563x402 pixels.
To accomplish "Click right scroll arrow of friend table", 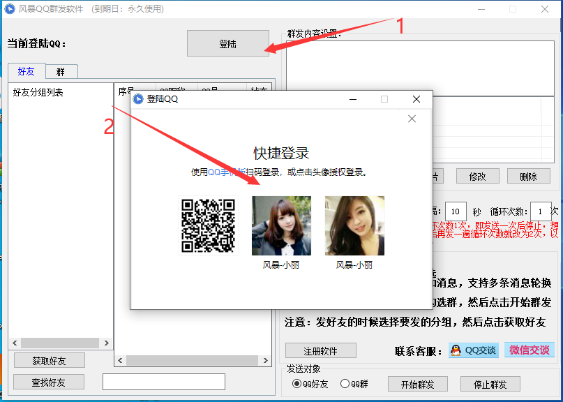I will click(x=265, y=360).
